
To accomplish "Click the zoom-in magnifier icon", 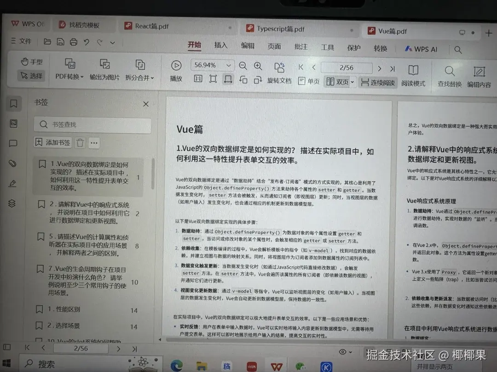I will [x=258, y=65].
